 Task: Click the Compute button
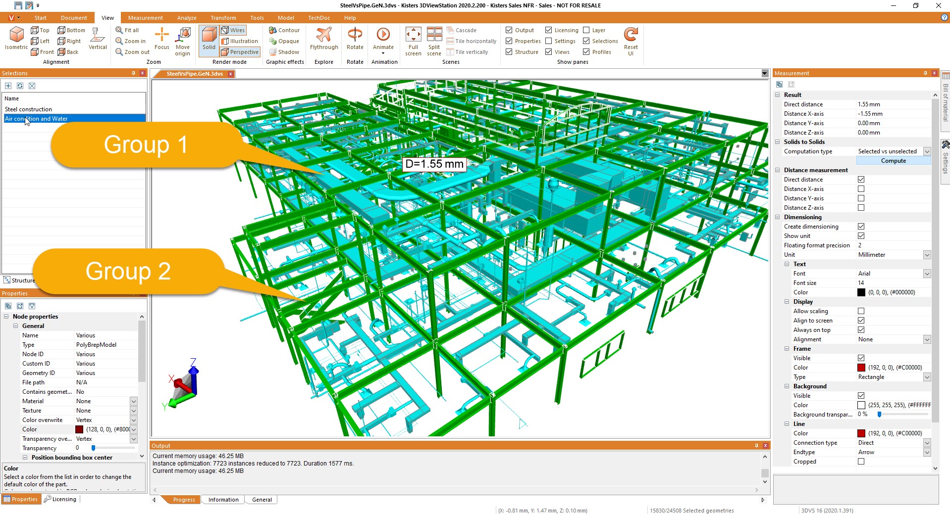point(893,161)
